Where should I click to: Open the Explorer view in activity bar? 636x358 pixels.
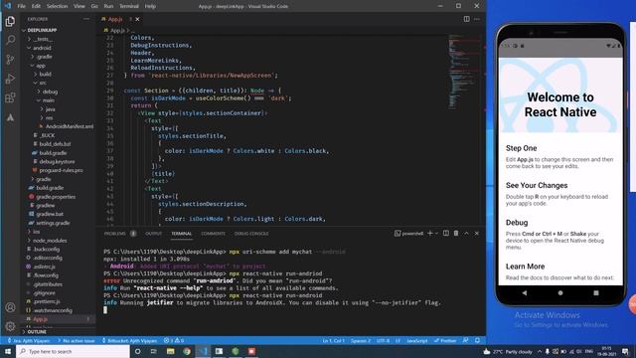(10, 21)
